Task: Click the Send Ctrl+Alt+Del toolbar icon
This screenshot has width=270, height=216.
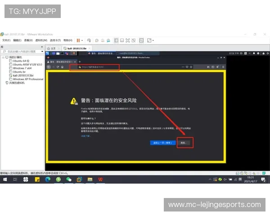Action: (89, 40)
